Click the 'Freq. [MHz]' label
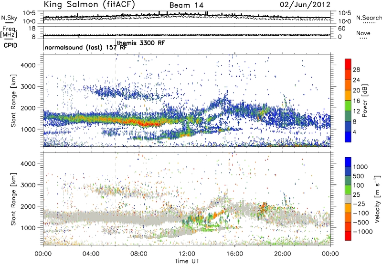The height and width of the screenshot is (264, 382). coord(9,32)
